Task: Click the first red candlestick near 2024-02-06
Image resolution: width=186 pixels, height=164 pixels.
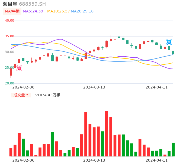Action: [11, 72]
